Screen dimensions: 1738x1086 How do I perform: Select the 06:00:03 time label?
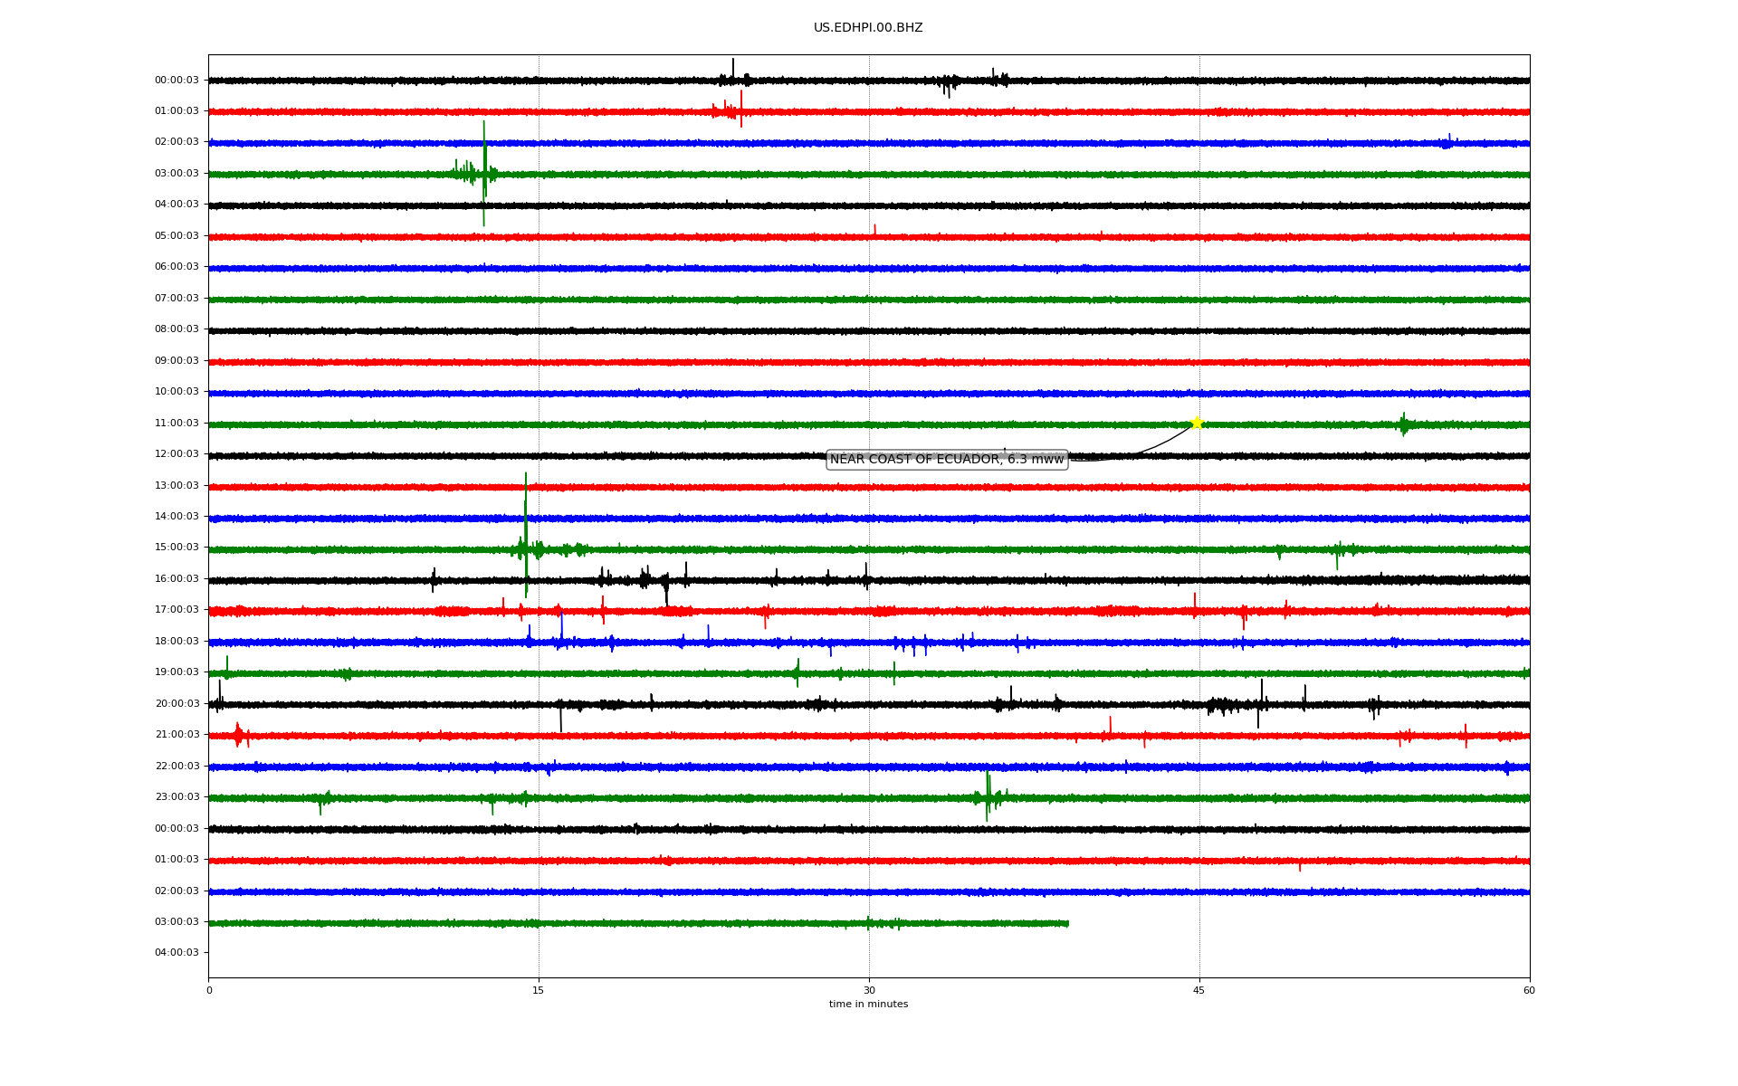coord(177,267)
